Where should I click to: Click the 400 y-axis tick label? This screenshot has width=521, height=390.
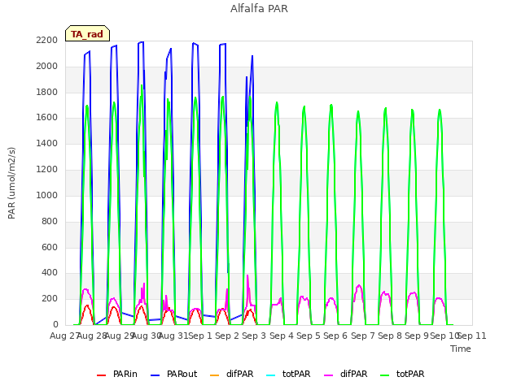tap(50, 273)
